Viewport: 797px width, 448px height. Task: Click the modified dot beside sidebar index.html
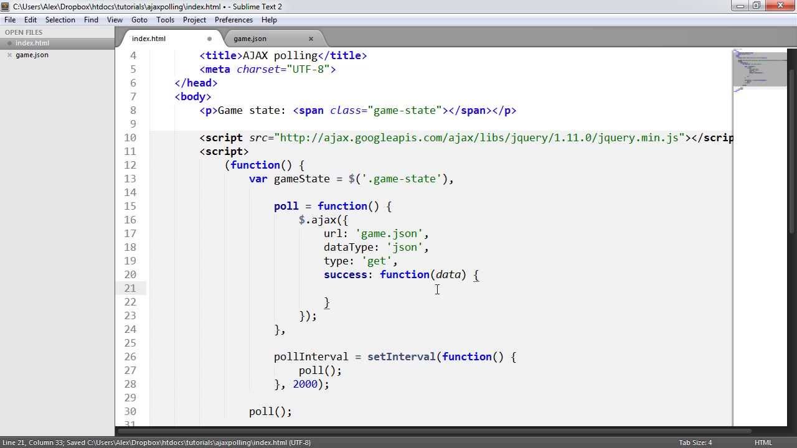9,43
